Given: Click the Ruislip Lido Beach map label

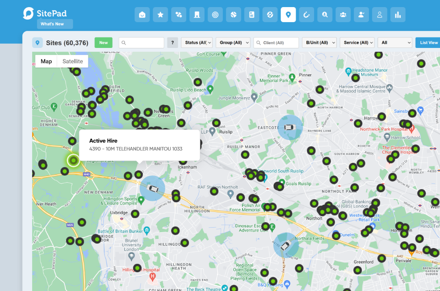Looking at the screenshot, I should pos(188,90).
